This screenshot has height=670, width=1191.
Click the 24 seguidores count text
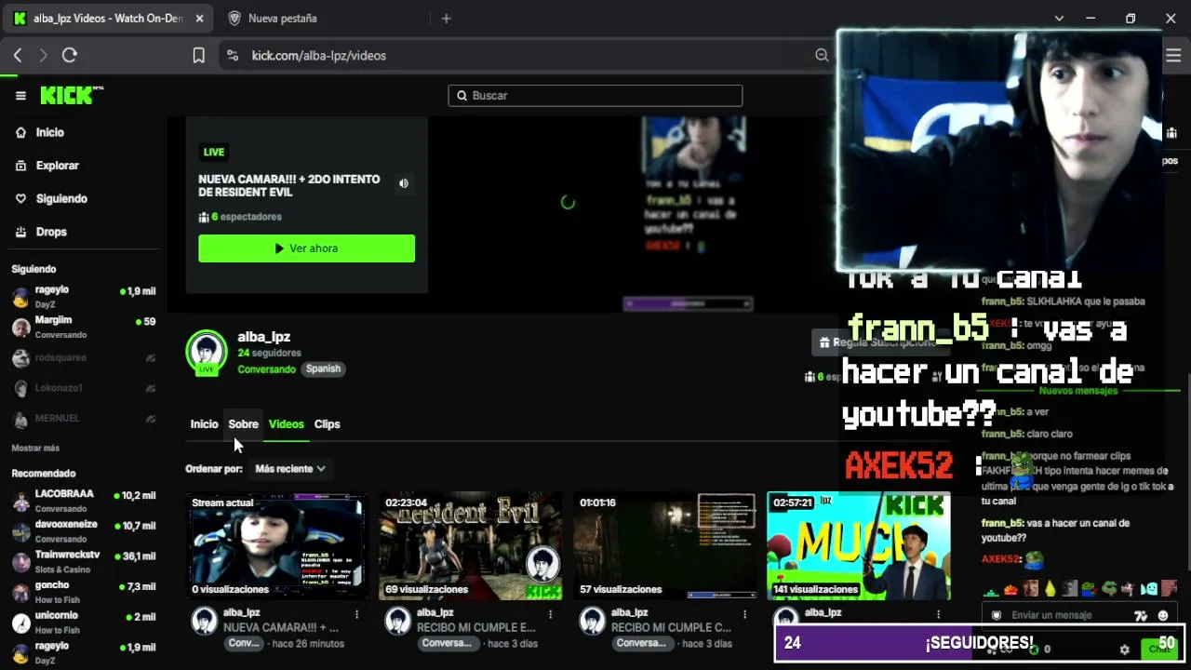tap(269, 354)
